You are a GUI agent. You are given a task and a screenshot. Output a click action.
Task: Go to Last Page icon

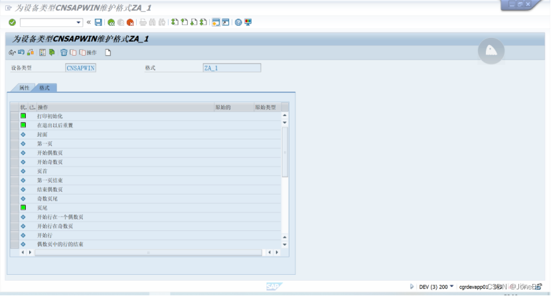click(203, 23)
